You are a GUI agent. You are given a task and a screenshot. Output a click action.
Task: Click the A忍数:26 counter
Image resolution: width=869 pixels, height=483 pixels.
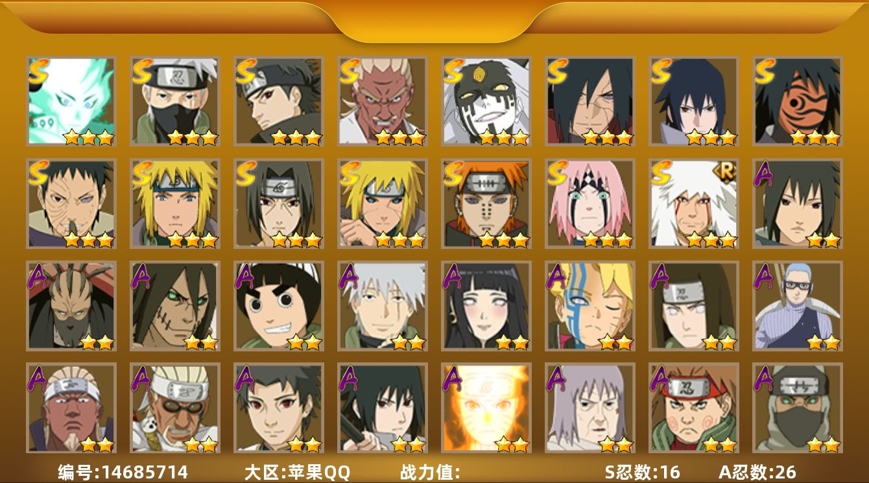757,472
